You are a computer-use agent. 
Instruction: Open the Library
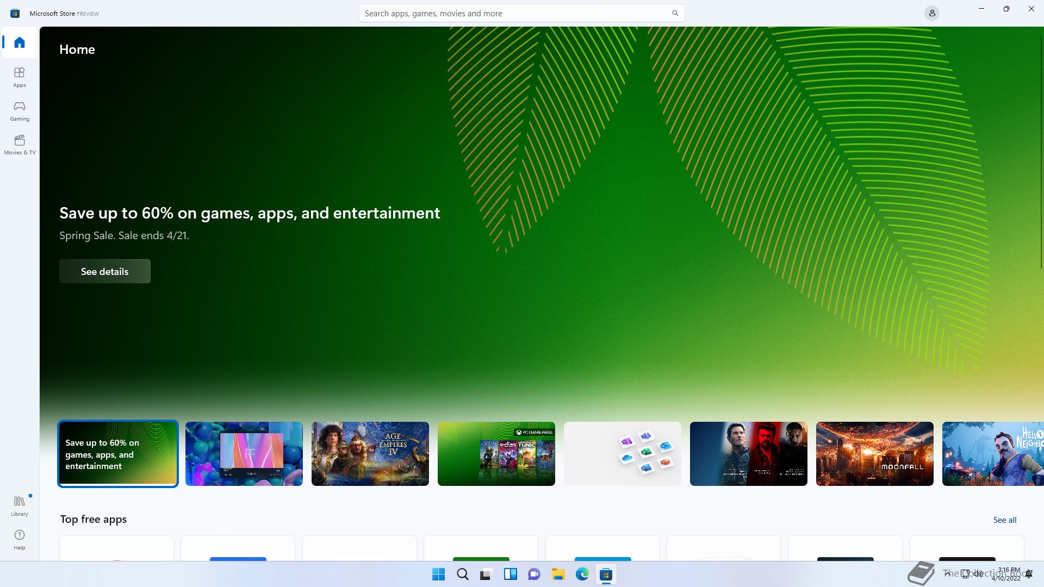(x=20, y=505)
